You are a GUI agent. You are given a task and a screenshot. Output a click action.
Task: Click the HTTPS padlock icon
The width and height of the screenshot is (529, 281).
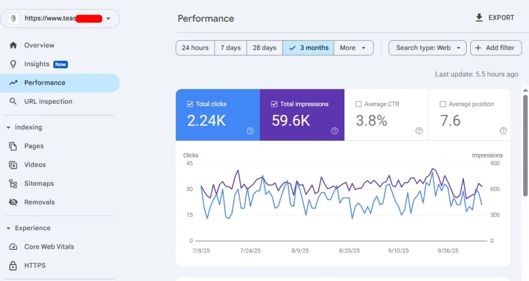[13, 266]
